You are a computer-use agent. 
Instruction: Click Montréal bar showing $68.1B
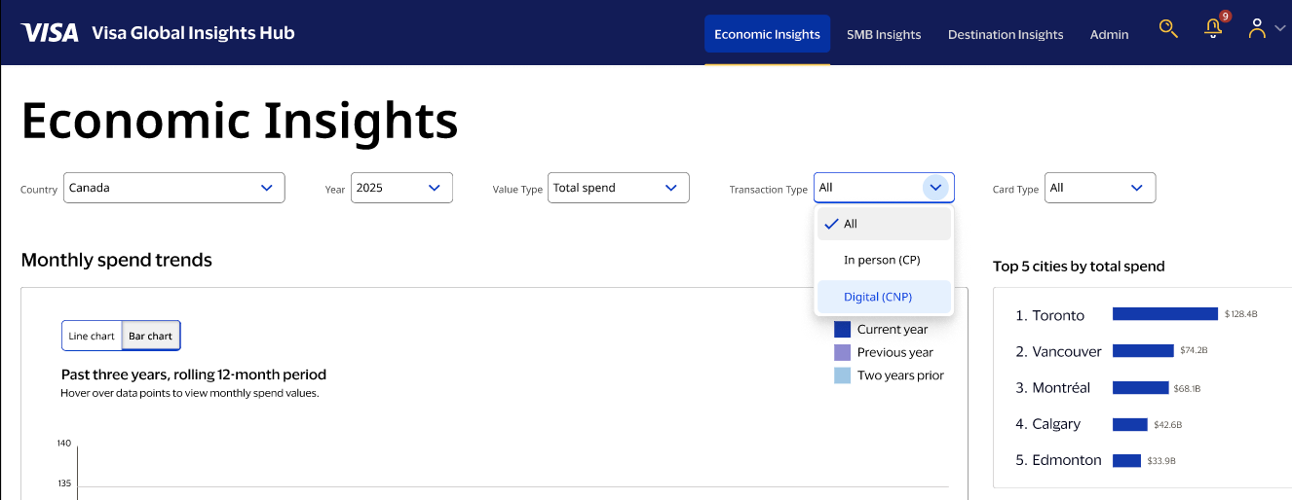point(1140,387)
